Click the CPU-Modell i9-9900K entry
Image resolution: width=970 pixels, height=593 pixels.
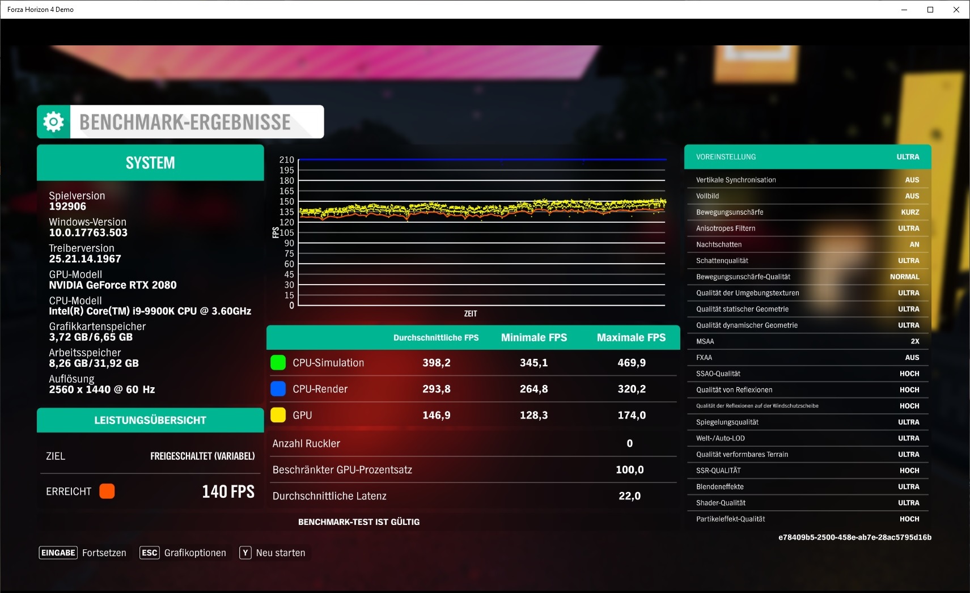coord(150,306)
